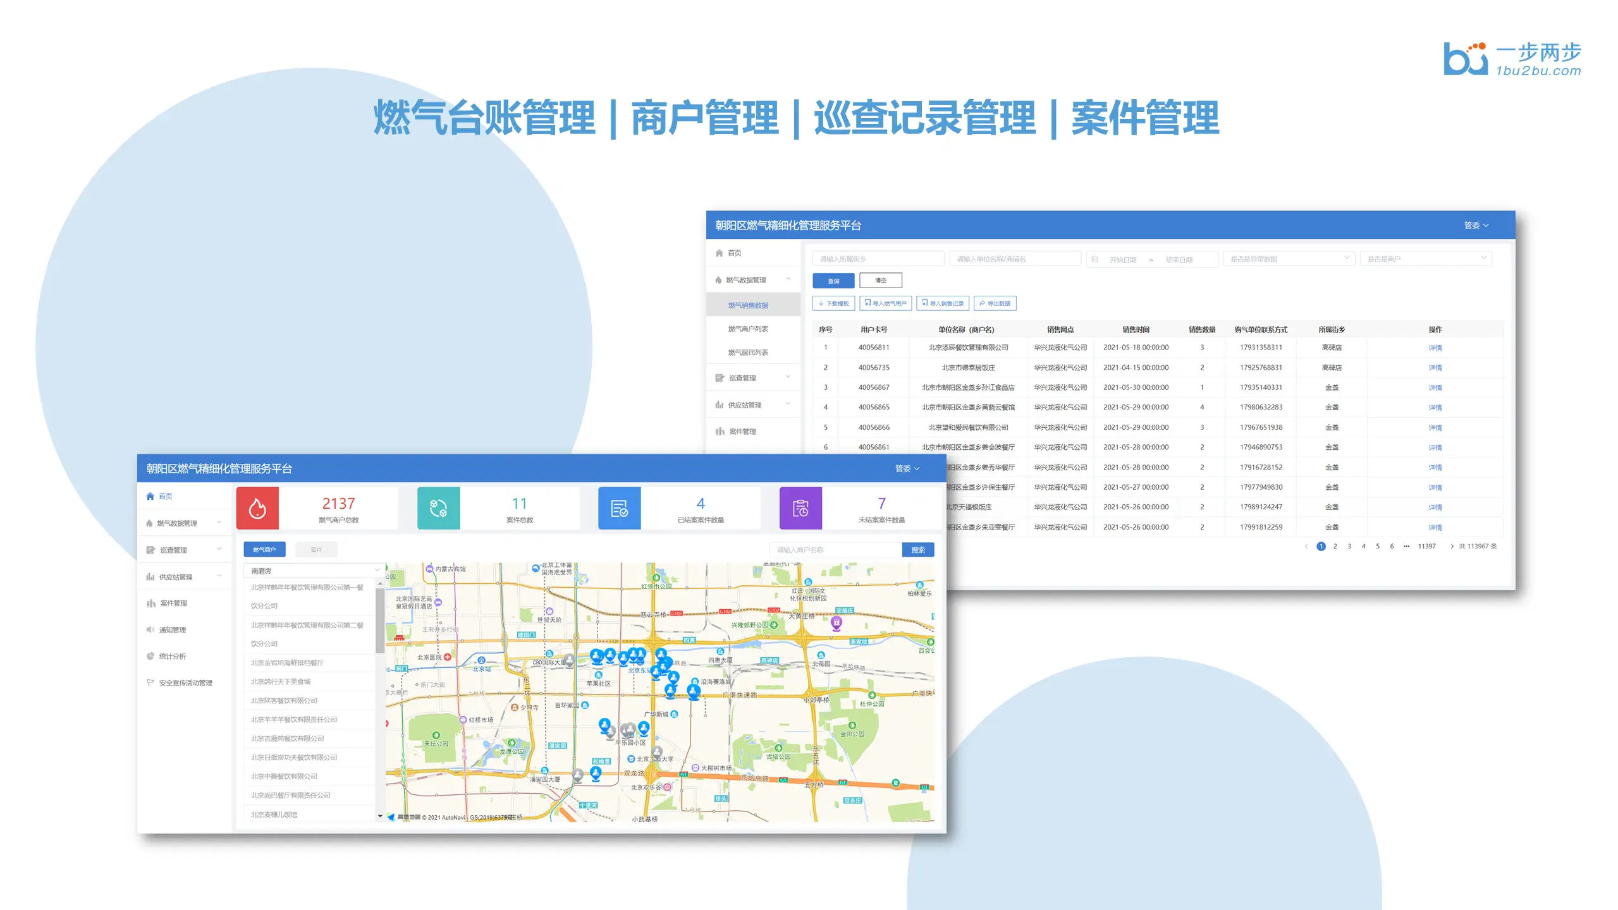The height and width of the screenshot is (910, 1618).
Task: Click the 导出数据 button
Action: click(995, 303)
